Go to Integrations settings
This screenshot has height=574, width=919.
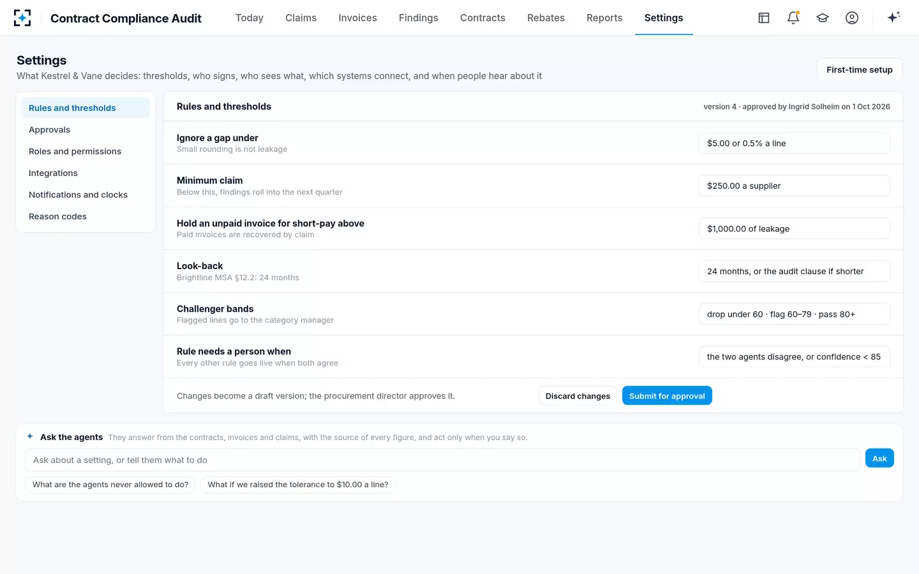[x=86, y=173]
